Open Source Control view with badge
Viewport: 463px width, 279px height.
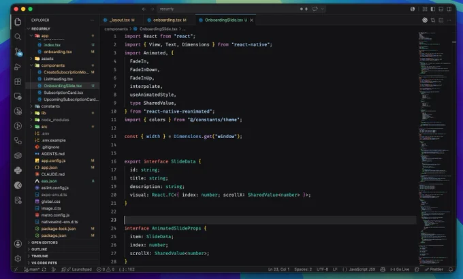click(x=18, y=52)
